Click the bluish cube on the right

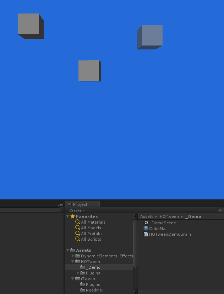click(150, 37)
